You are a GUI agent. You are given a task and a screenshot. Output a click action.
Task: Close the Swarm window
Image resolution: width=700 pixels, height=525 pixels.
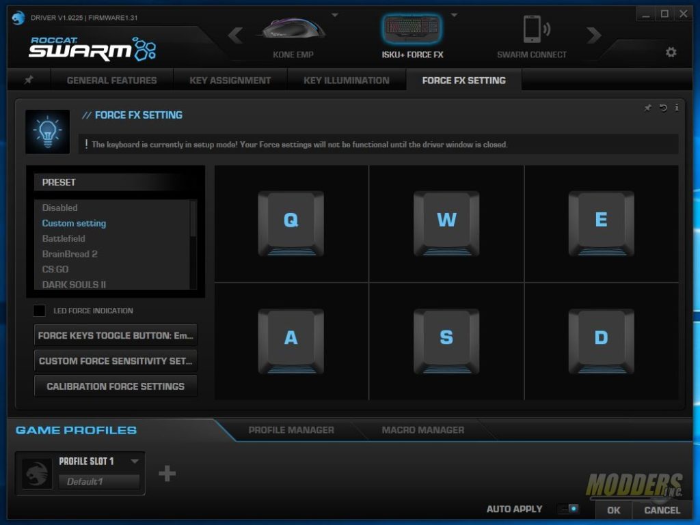point(683,14)
